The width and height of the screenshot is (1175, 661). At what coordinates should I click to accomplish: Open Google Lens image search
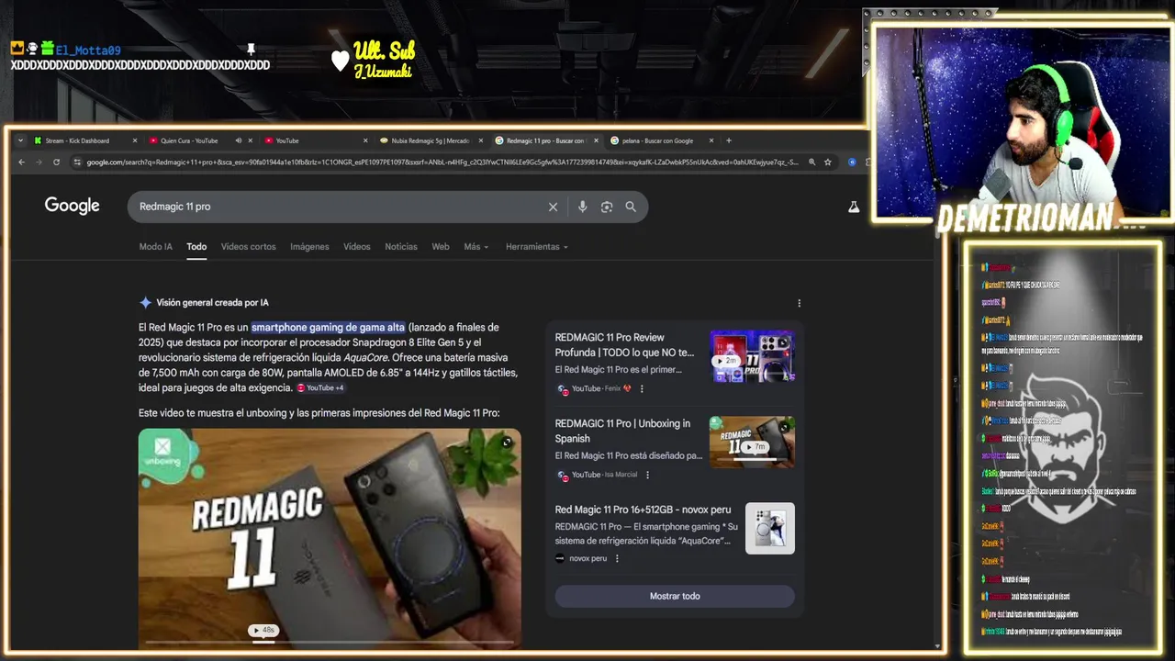pyautogui.click(x=606, y=207)
